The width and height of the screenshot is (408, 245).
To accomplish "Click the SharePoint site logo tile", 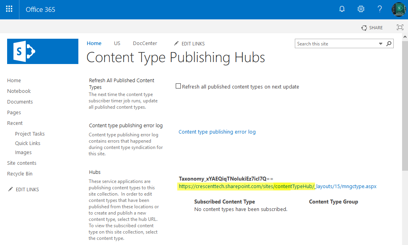I will (x=42, y=51).
